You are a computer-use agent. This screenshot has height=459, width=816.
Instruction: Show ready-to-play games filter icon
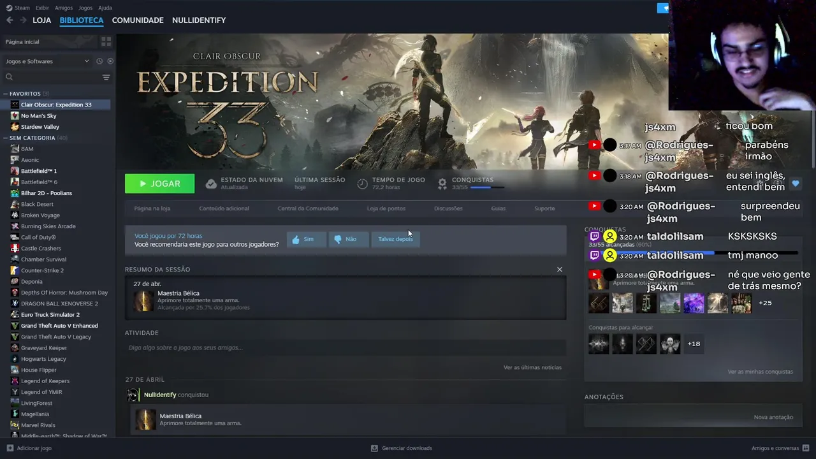pos(110,61)
